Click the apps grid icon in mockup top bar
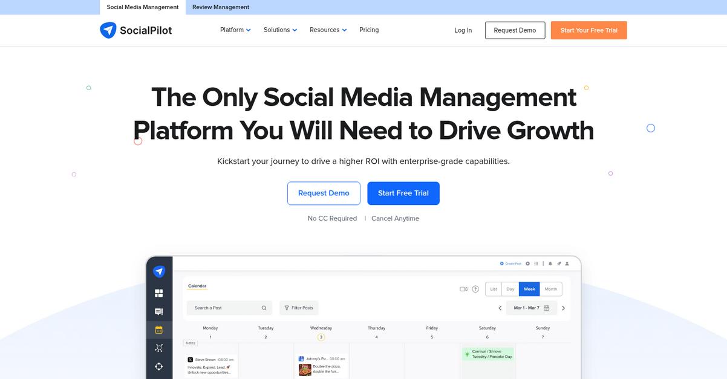This screenshot has height=379, width=727. pos(536,264)
